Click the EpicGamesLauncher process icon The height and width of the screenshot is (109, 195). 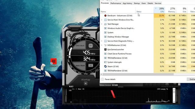105,49
